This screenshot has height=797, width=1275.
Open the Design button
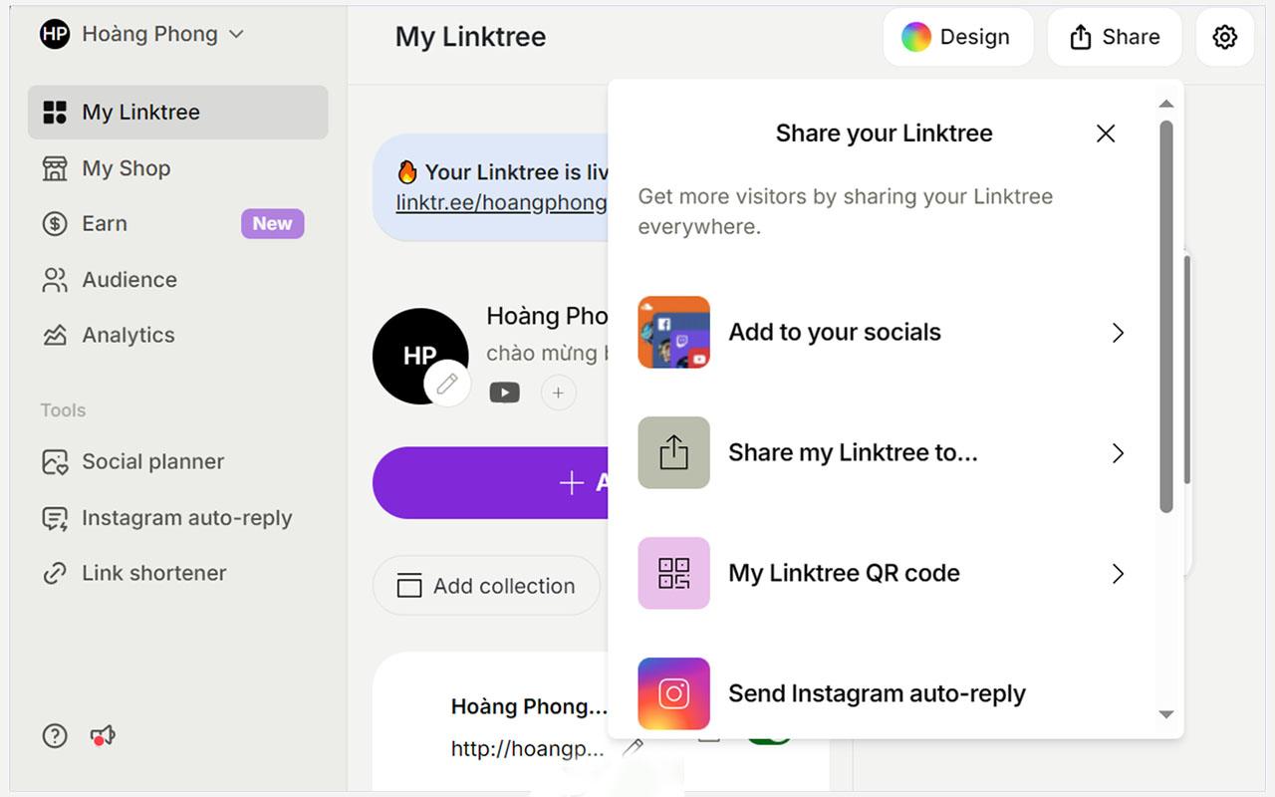click(957, 37)
